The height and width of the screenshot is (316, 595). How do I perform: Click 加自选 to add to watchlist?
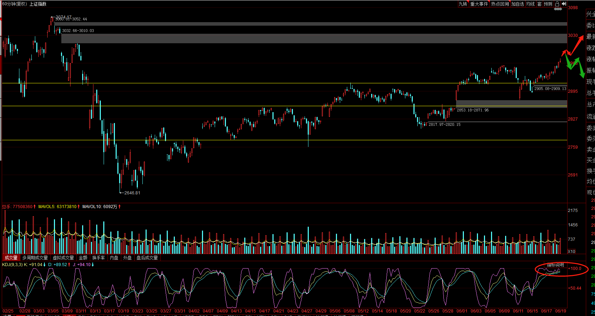point(517,4)
